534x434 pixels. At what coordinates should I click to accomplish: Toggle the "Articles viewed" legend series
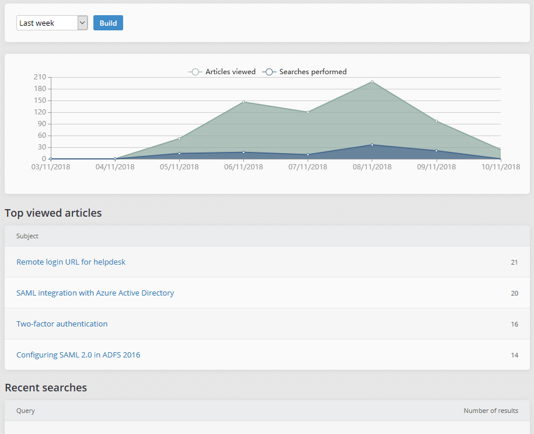tap(222, 72)
